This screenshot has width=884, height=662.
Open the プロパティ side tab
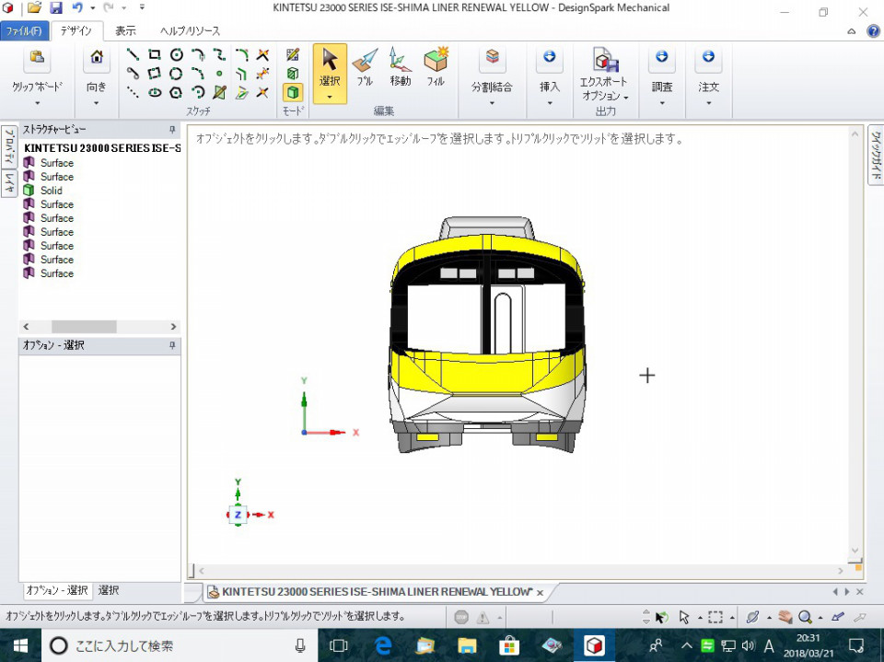point(9,147)
